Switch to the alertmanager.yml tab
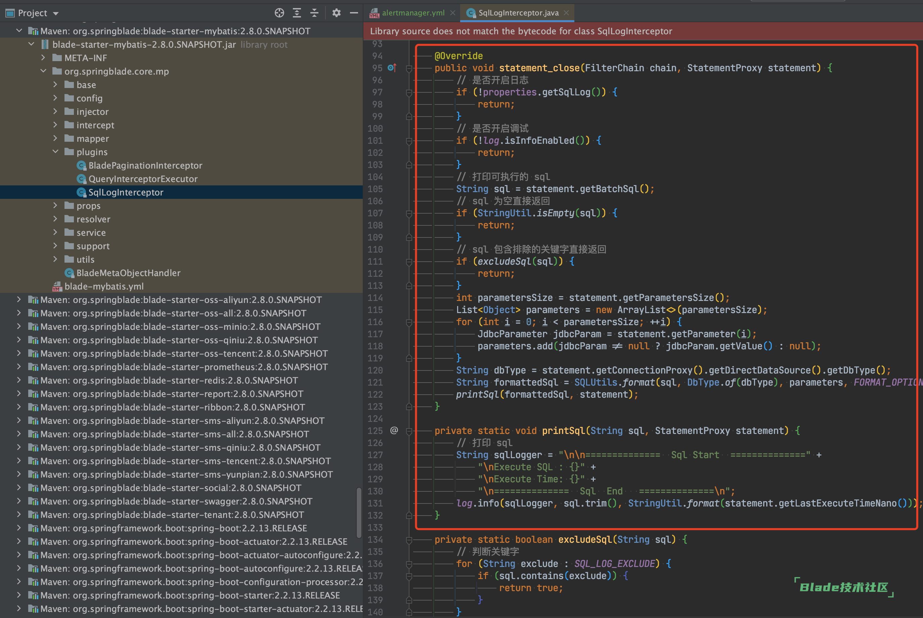Screen dimensions: 923x618 [x=413, y=13]
